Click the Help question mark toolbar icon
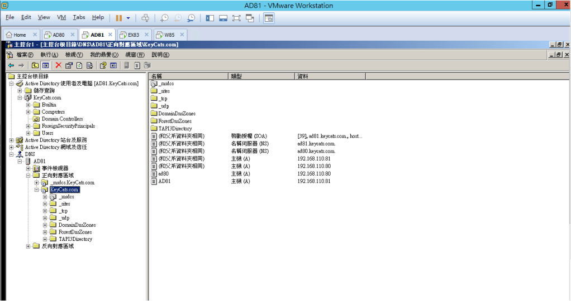This screenshot has height=301, width=571. tap(103, 65)
